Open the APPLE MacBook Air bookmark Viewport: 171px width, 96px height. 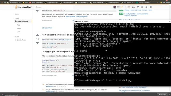[36, 2]
